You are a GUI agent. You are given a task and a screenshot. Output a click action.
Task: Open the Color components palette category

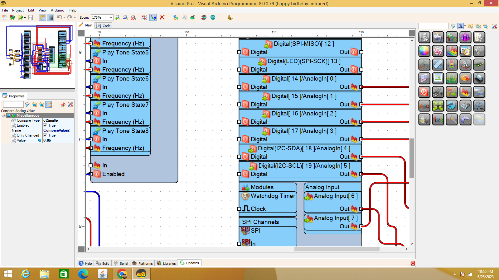click(424, 51)
